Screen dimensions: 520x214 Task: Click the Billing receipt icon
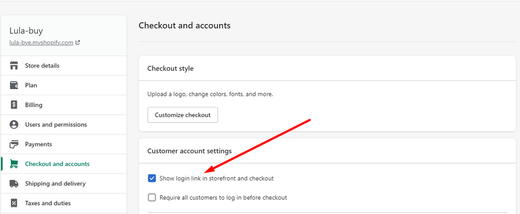point(15,105)
